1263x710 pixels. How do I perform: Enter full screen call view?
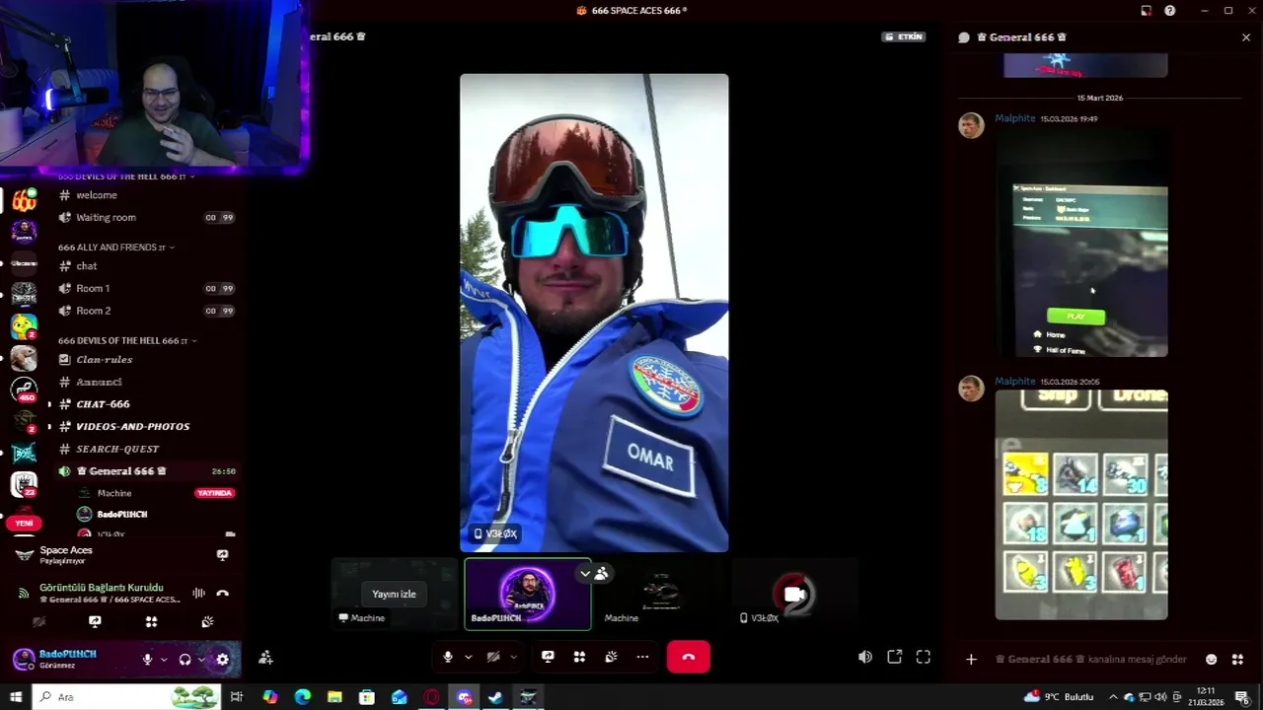coord(924,657)
